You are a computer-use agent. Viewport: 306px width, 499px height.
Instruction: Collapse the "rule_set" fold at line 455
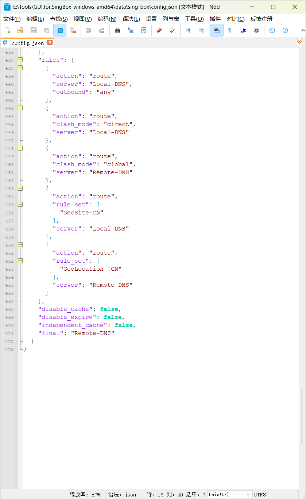[x=20, y=205]
